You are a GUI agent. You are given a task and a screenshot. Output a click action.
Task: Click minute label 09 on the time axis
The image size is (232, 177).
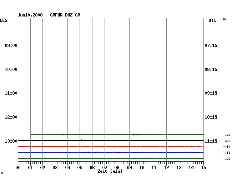click(129, 168)
